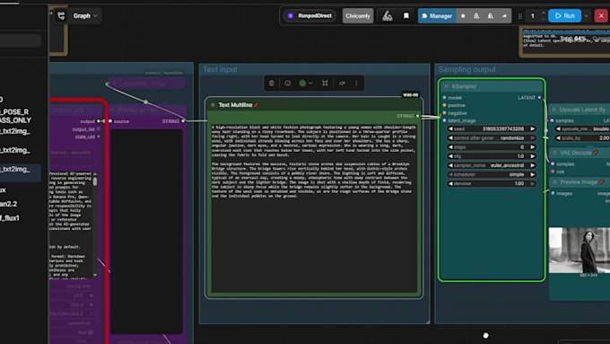Run the workflow
The image size is (610, 344).
(565, 16)
